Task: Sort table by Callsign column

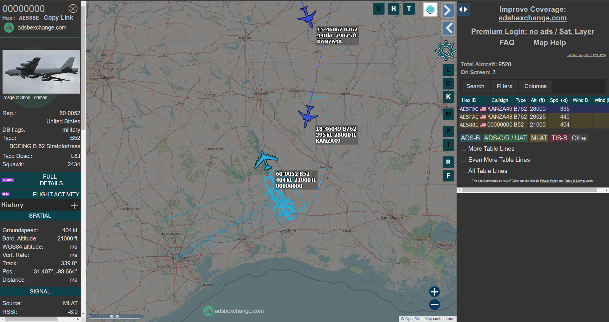Action: pos(500,100)
